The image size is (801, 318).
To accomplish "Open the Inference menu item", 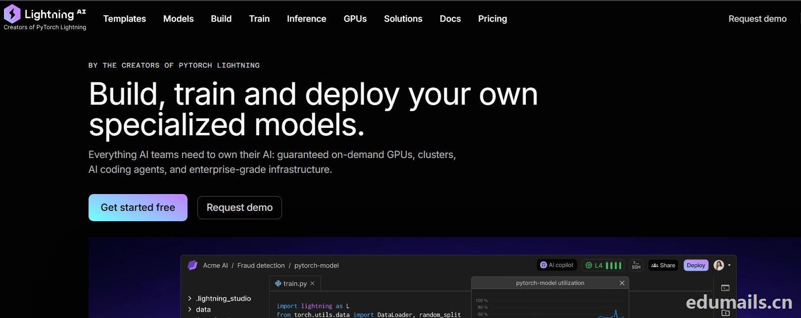I will (x=307, y=19).
